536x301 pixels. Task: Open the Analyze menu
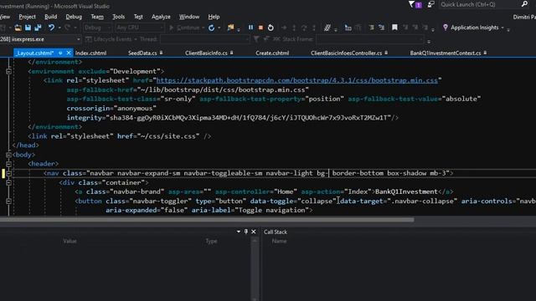(161, 17)
